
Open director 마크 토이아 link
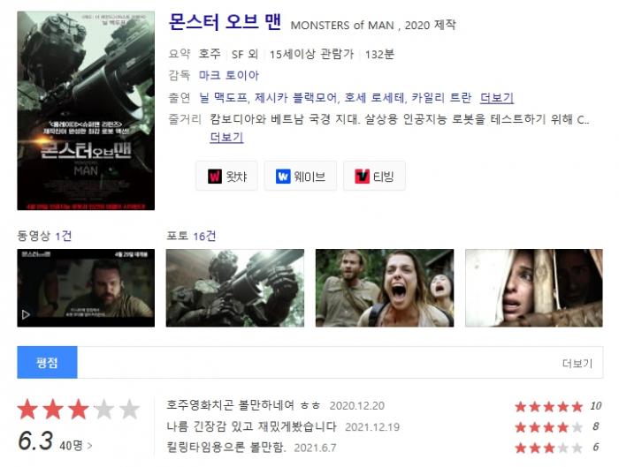tap(228, 75)
